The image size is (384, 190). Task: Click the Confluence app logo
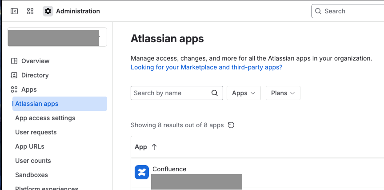pos(142,172)
